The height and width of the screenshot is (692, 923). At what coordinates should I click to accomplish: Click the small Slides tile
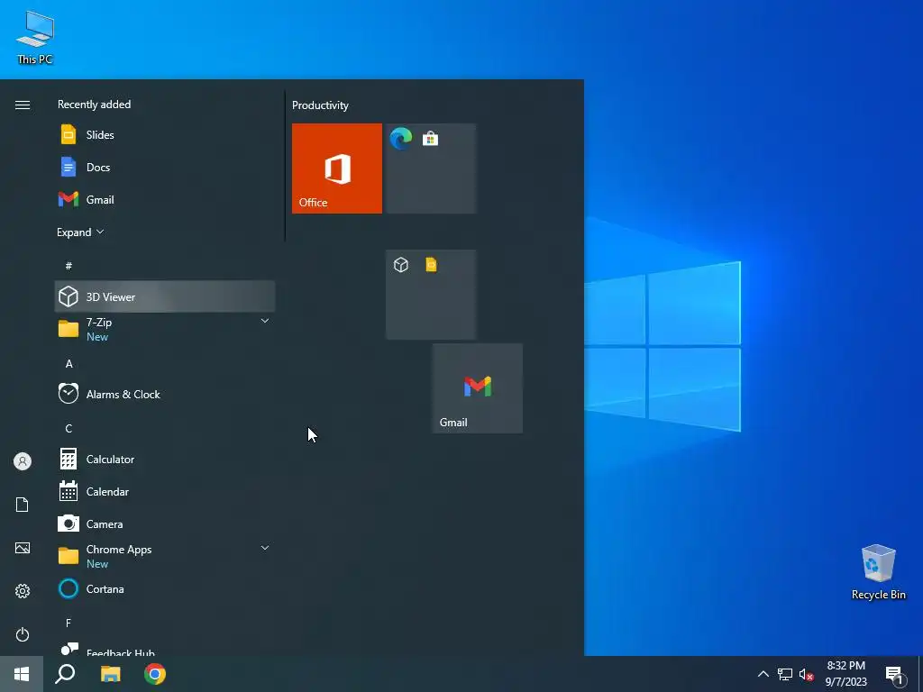pyautogui.click(x=431, y=265)
